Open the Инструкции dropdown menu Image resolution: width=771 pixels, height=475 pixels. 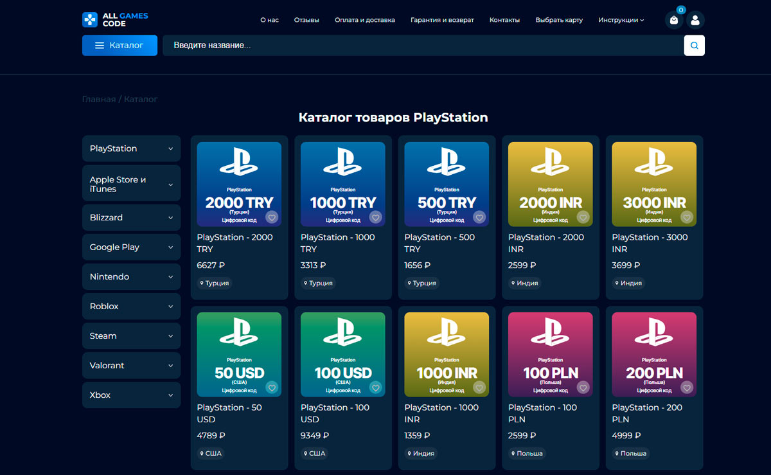click(x=621, y=20)
